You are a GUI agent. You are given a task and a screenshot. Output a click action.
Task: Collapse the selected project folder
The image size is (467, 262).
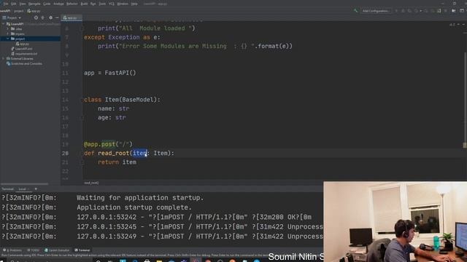[x=8, y=39]
